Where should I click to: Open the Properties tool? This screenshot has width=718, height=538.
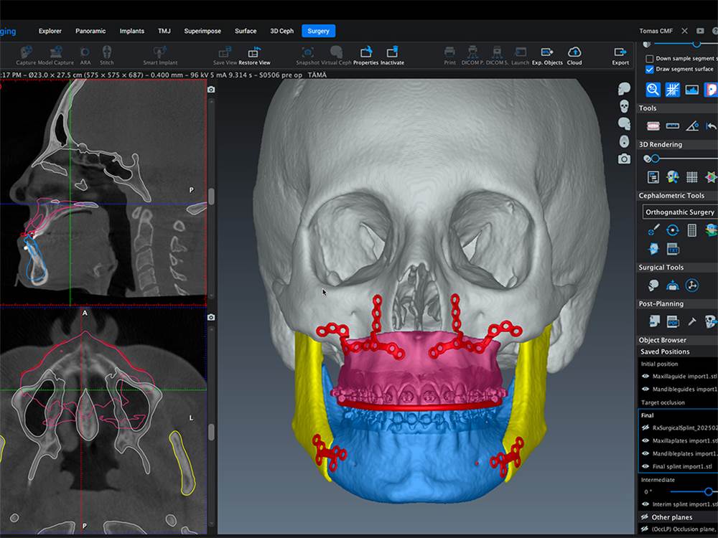pos(365,52)
